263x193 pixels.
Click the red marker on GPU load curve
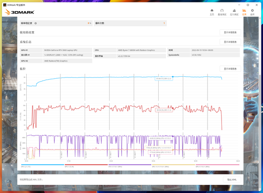(173, 108)
